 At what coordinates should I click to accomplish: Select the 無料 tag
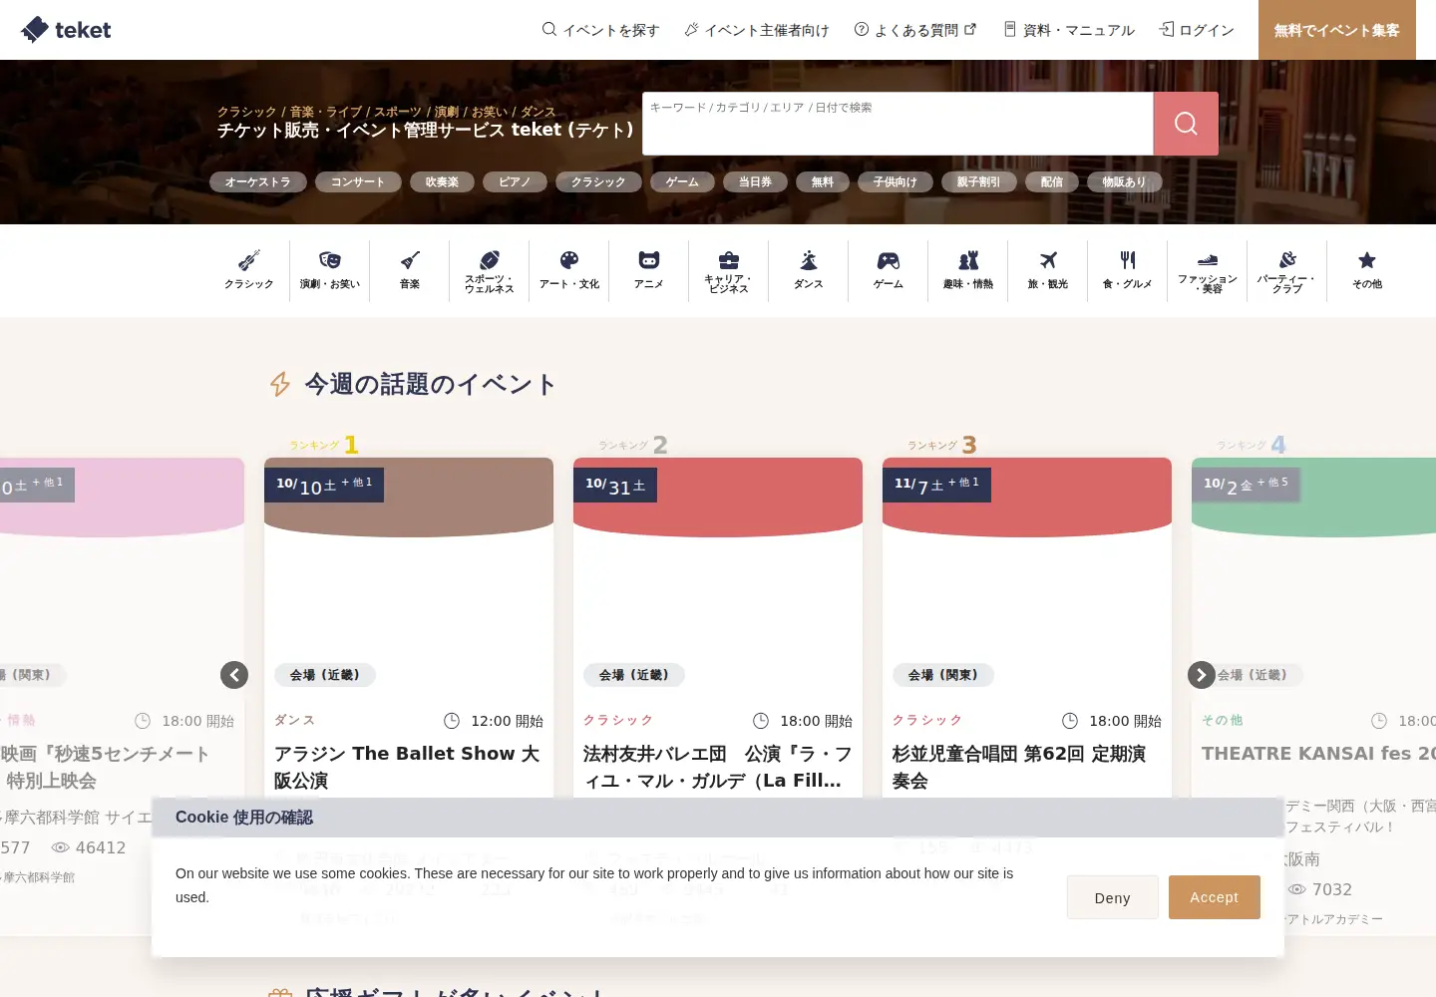point(823,182)
